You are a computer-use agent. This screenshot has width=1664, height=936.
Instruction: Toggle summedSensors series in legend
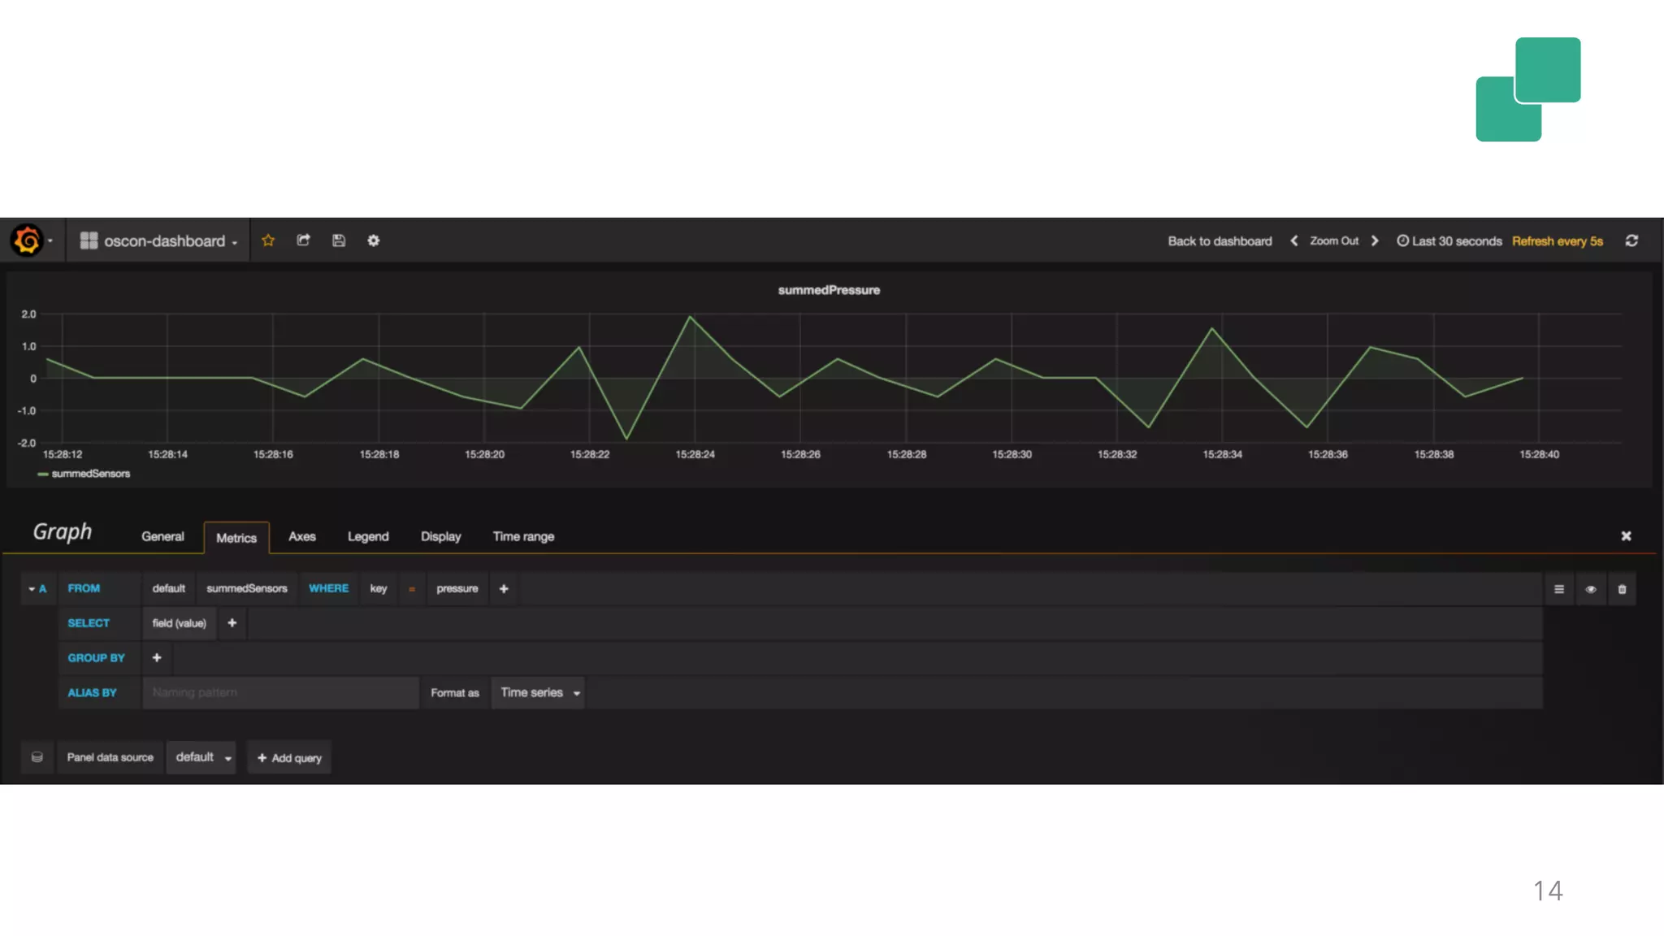(90, 474)
